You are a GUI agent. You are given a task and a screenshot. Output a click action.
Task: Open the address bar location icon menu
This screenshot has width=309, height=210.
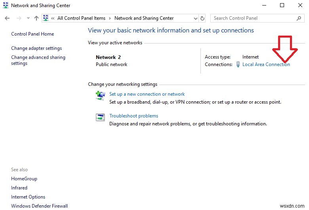click(46, 18)
